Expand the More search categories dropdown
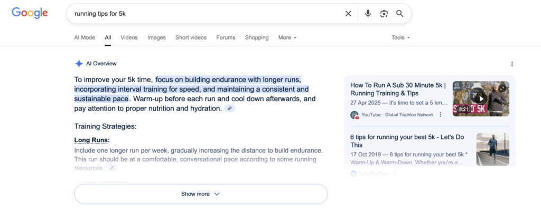 (287, 37)
